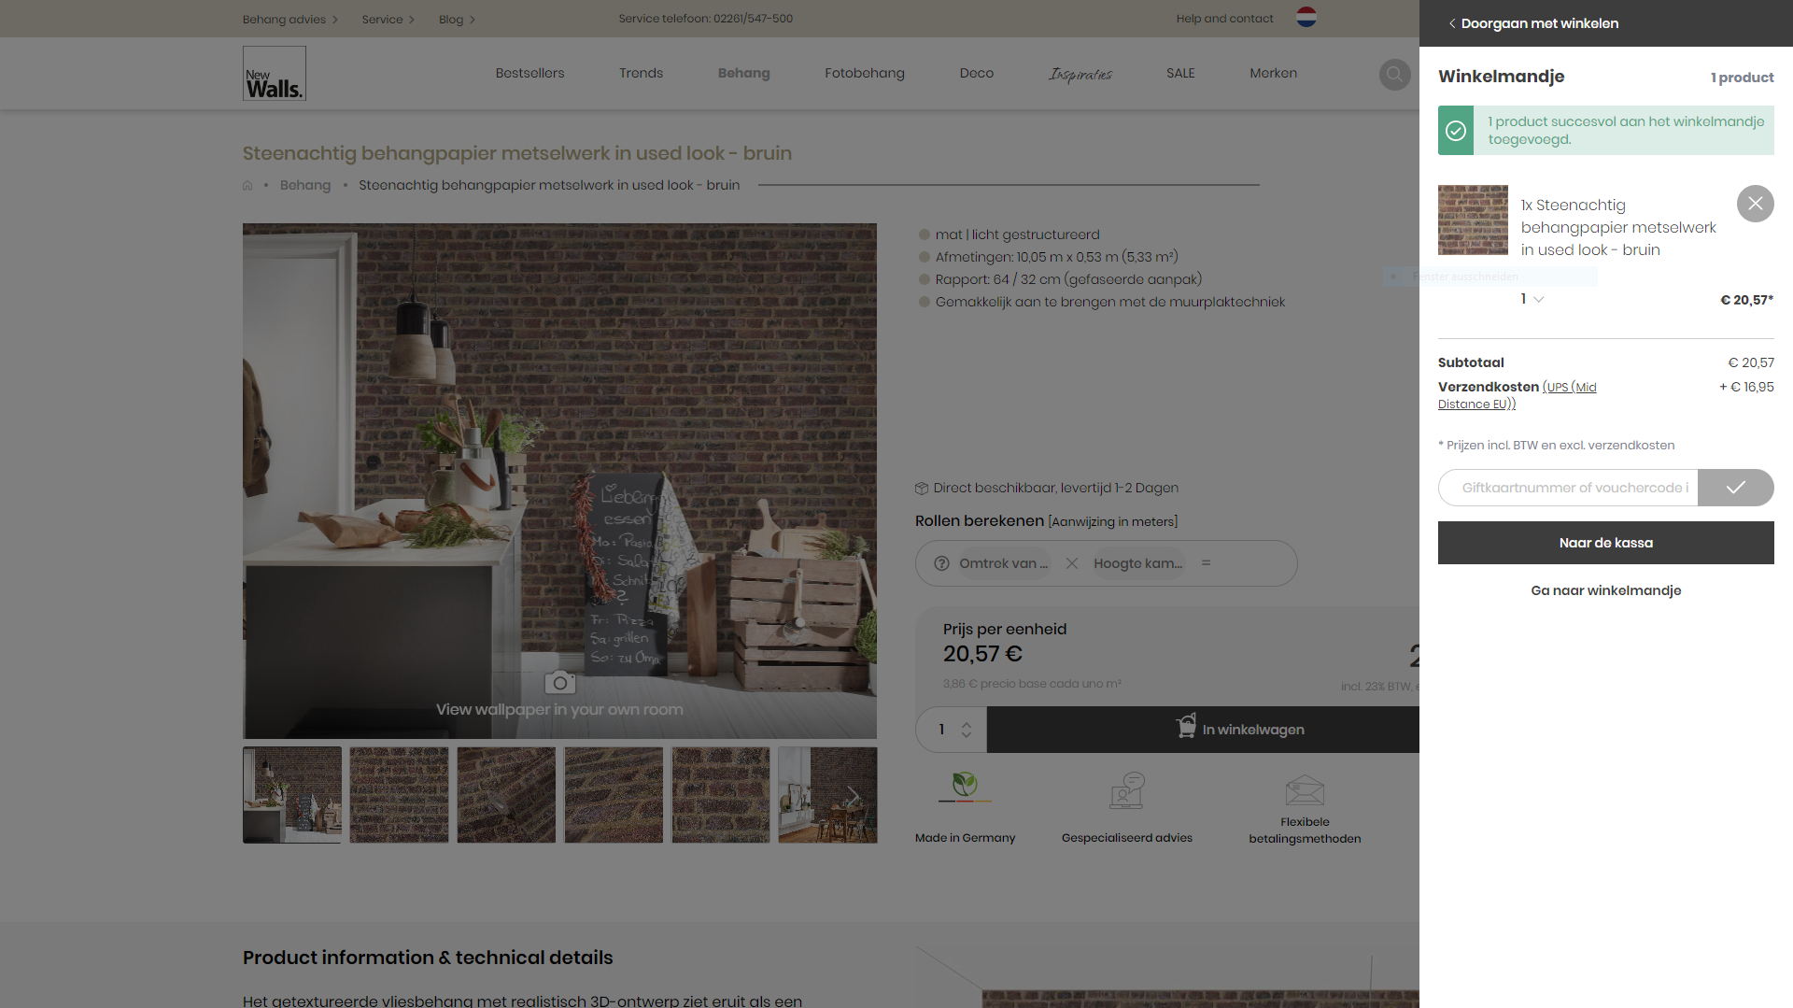Select the Flexibele betalingsmethoden envelope icon
Screen dimensions: 1793x1008
[1305, 789]
